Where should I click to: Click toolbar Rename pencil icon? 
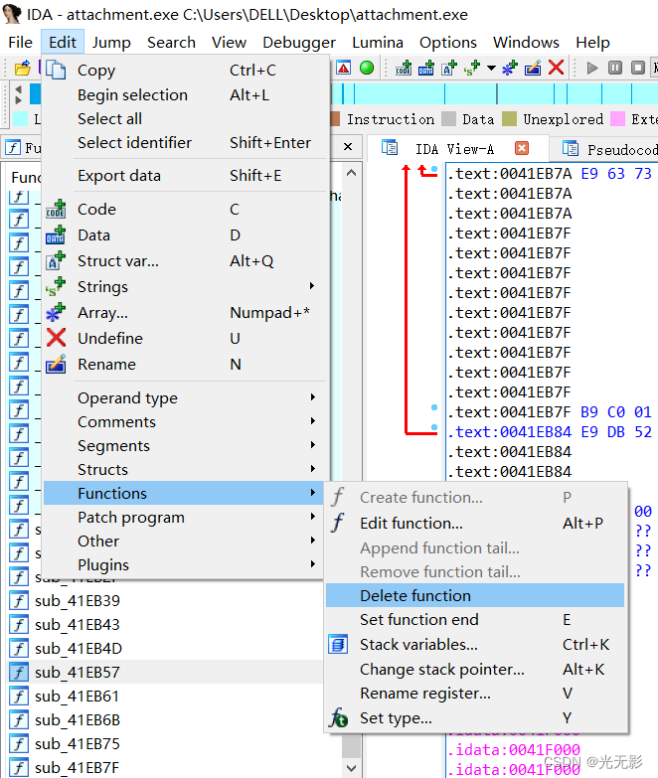click(x=533, y=68)
